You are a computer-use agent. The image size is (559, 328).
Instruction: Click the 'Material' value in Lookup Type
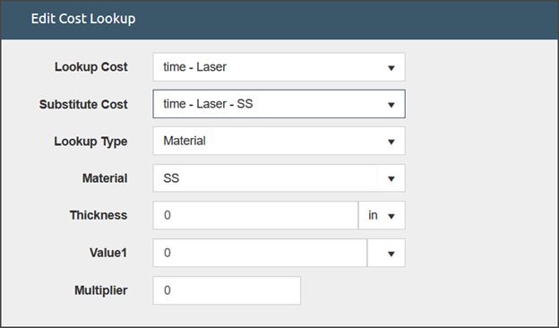[x=185, y=141]
